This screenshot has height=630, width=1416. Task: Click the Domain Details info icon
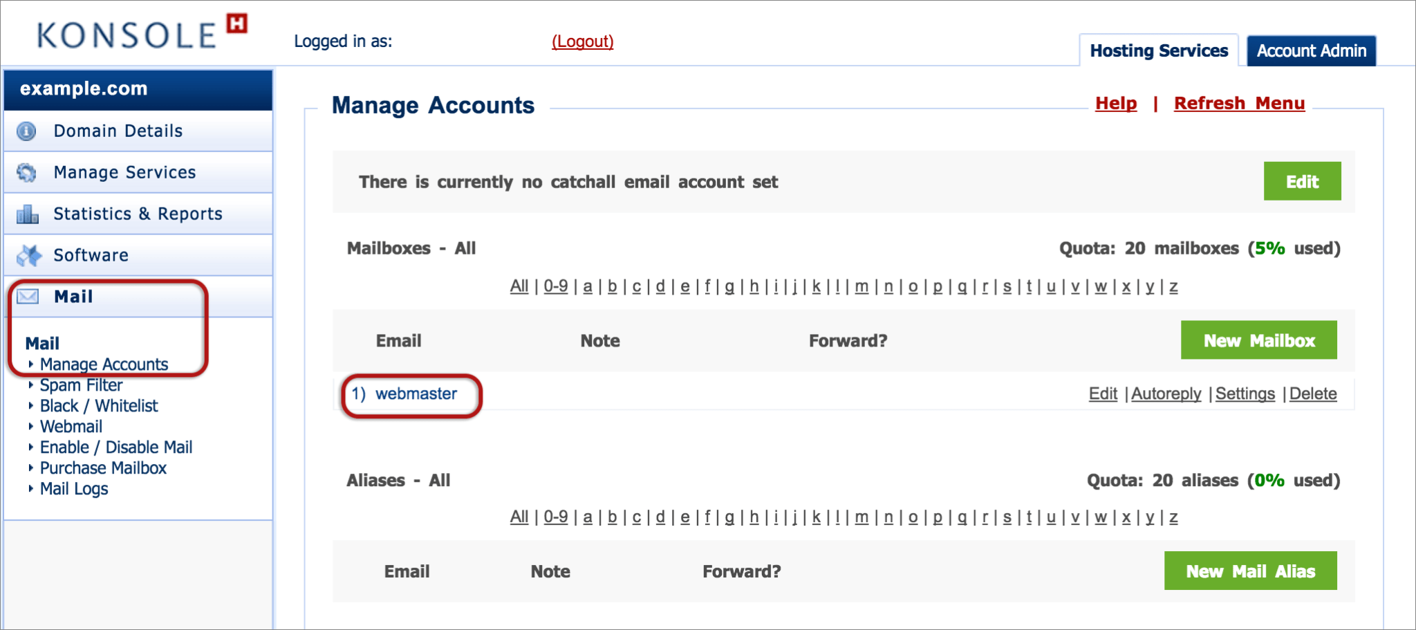pyautogui.click(x=26, y=131)
